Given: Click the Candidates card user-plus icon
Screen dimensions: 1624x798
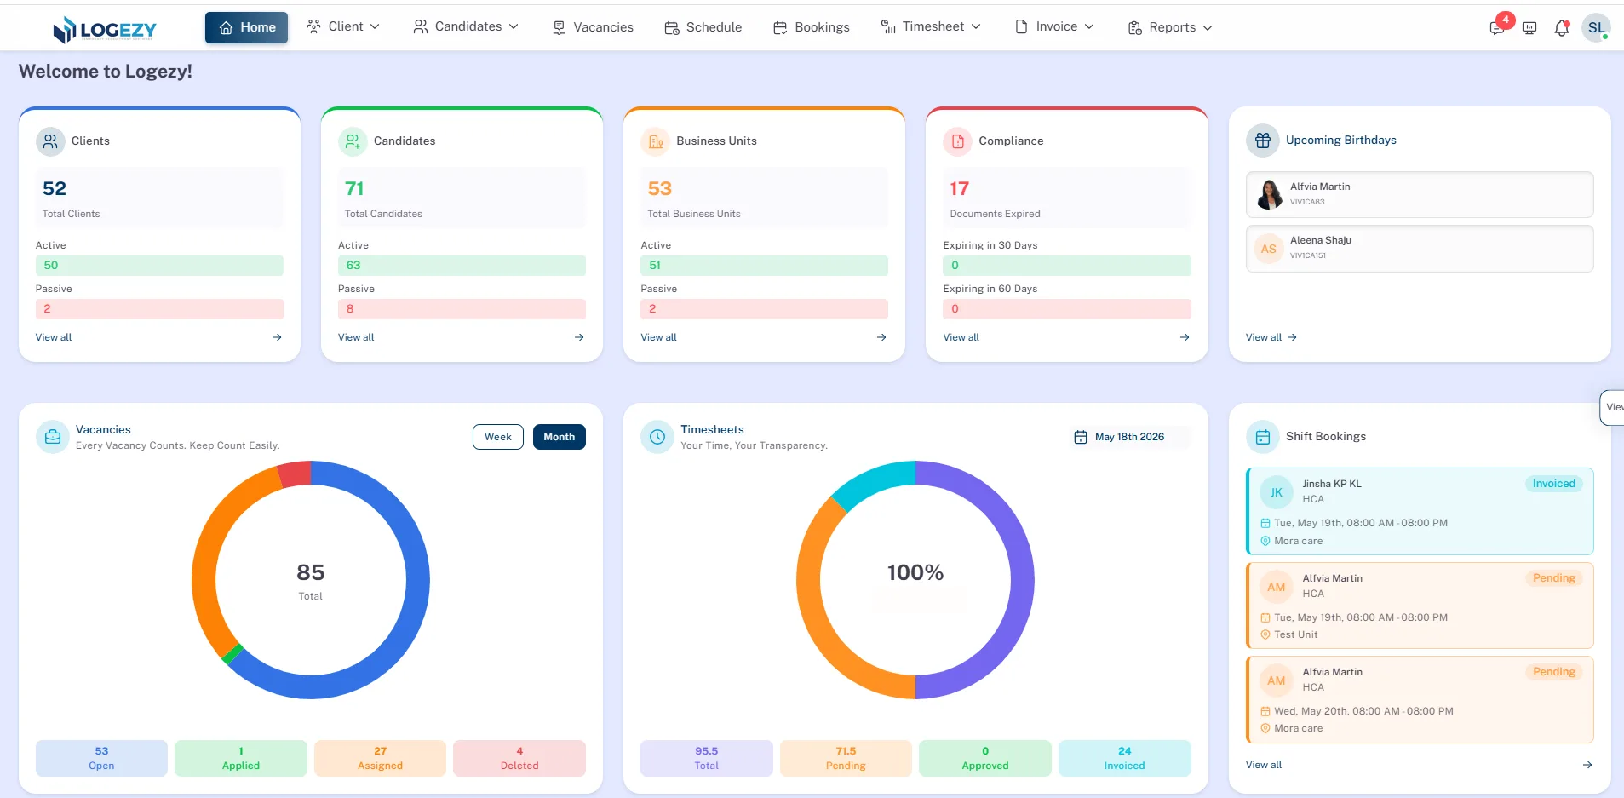Looking at the screenshot, I should click(x=353, y=141).
